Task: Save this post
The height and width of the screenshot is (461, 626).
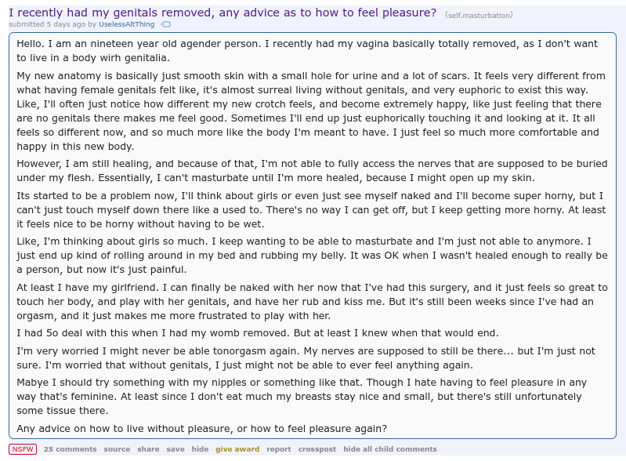Action: point(175,449)
